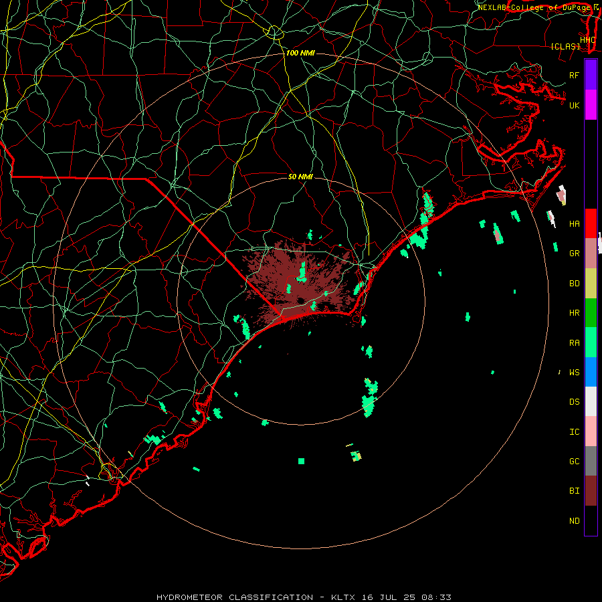Image resolution: width=602 pixels, height=602 pixels.
Task: Select the gray GC legend swatch
Action: pos(591,461)
